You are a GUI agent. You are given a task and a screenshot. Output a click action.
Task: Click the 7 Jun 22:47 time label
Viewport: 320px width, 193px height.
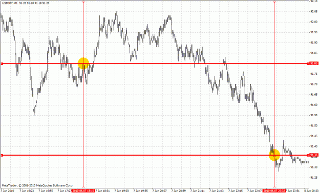tap(254, 191)
